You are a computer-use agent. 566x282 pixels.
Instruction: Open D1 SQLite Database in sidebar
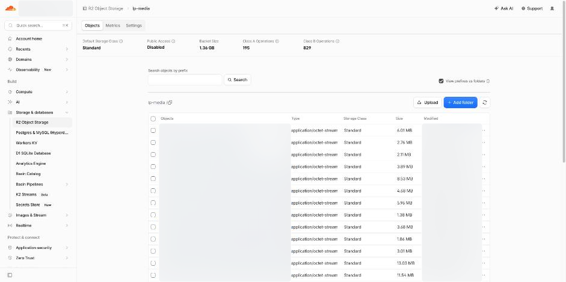coord(33,153)
